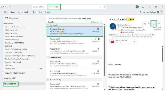Collapse the folder pane arrow
Image resolution: width=165 pixels, height=93 pixels.
click(44, 17)
